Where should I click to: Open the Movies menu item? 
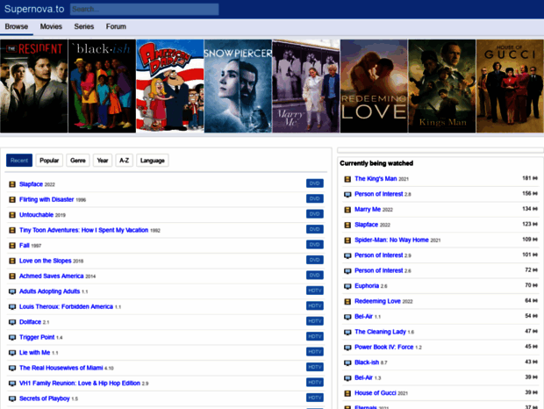tap(51, 27)
